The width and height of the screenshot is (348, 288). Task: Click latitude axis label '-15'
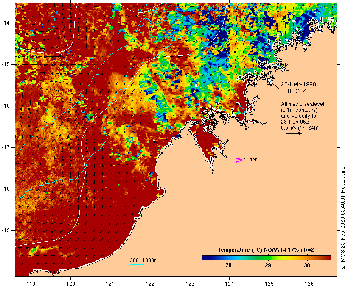(x=5, y=64)
